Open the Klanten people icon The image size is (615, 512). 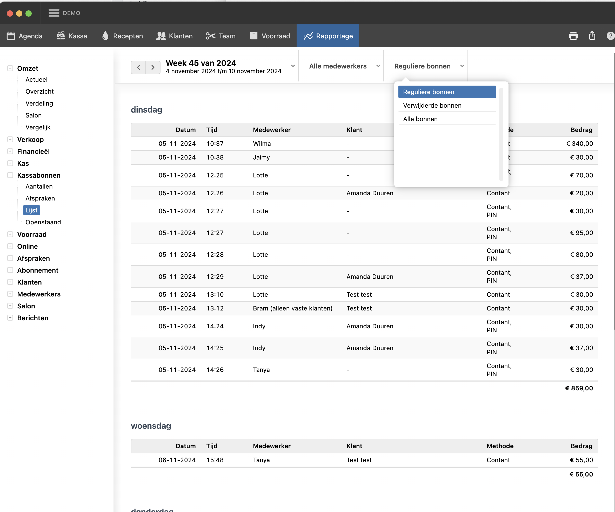(161, 36)
